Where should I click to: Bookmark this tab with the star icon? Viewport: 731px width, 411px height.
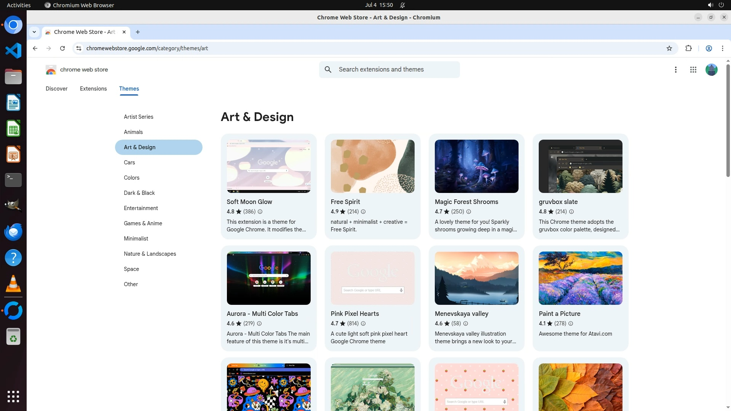669,48
